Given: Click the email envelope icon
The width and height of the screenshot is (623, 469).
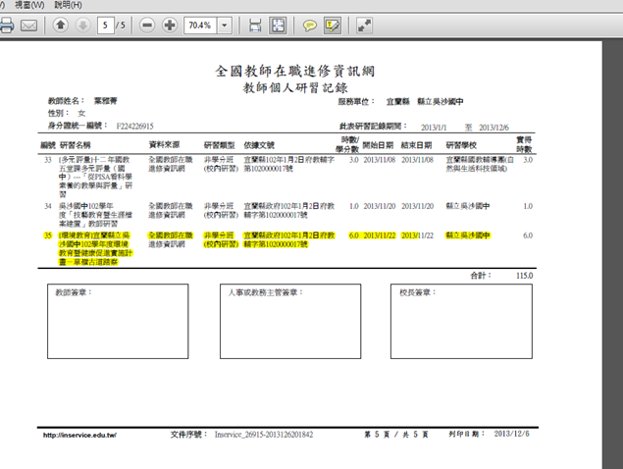Looking at the screenshot, I should [x=30, y=25].
